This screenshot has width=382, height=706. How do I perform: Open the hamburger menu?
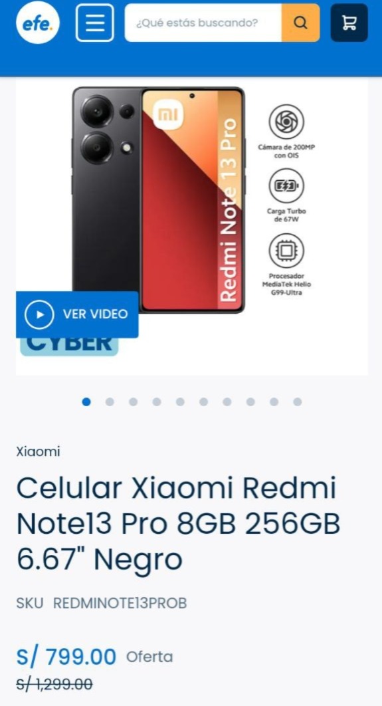[x=94, y=23]
